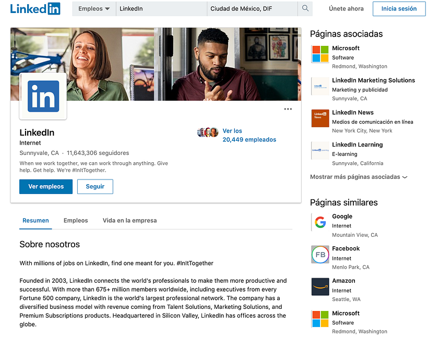Click the LinkedIn Marketing Solutions logo
Screen dimensions: 428x337
320,86
